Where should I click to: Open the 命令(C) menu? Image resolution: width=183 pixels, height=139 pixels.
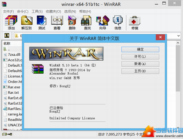click(23, 12)
